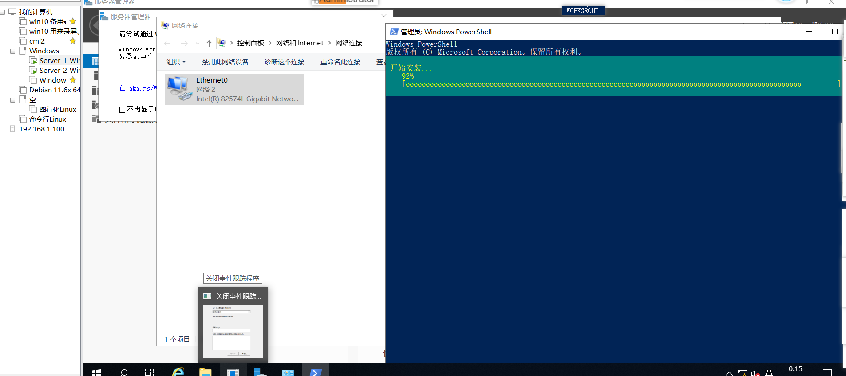Select Debian 11.6x 64 in the VM tree
846x376 pixels.
pos(55,90)
